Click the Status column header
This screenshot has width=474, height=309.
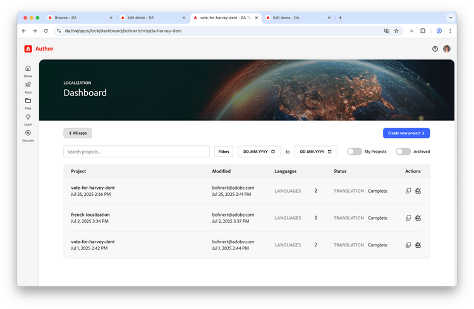[340, 171]
